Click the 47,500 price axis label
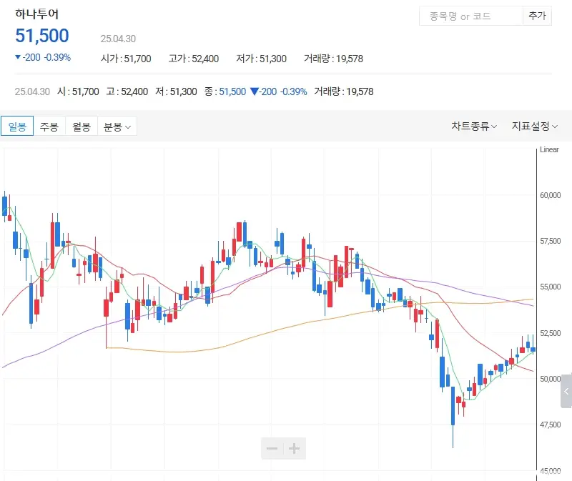 [x=550, y=425]
